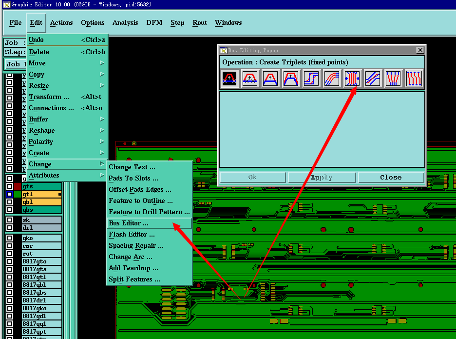Click the Close button in Bus Editing Popup
Viewport: 456px width, 339px height.
point(391,178)
